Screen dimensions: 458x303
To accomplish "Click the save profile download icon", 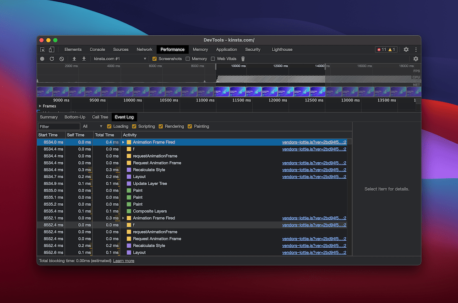I will tap(84, 59).
